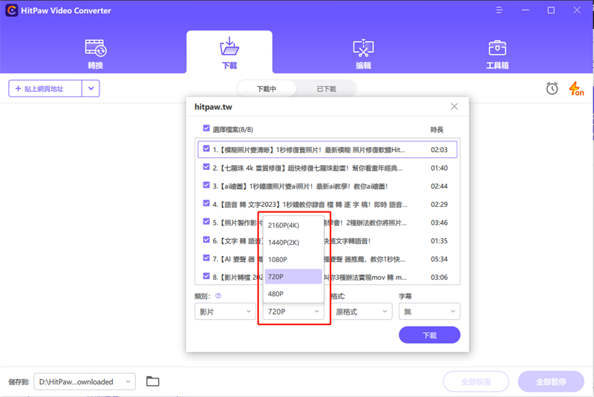
Task: Switch to the 轉換 convert tab
Action: 96,53
